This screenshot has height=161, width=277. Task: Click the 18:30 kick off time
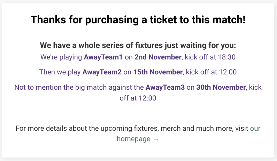coord(227,57)
